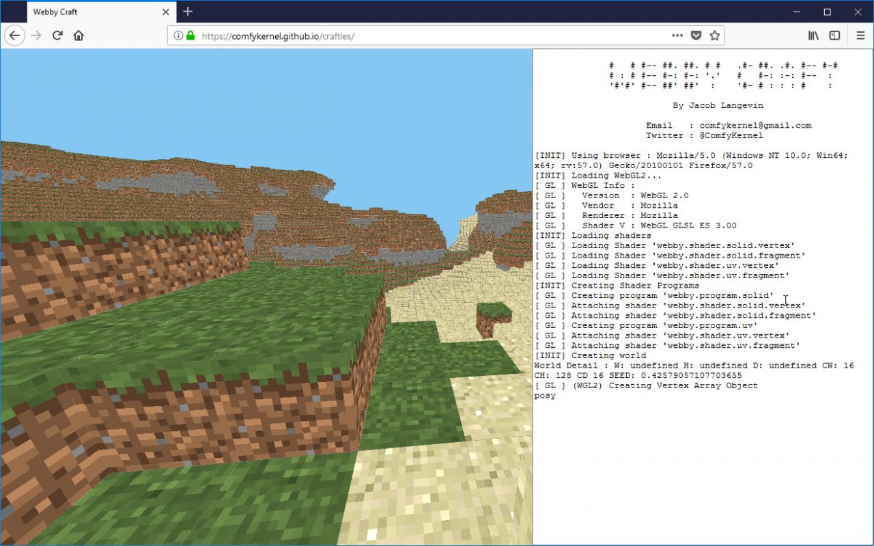
Task: Open the Library panel
Action: [813, 35]
